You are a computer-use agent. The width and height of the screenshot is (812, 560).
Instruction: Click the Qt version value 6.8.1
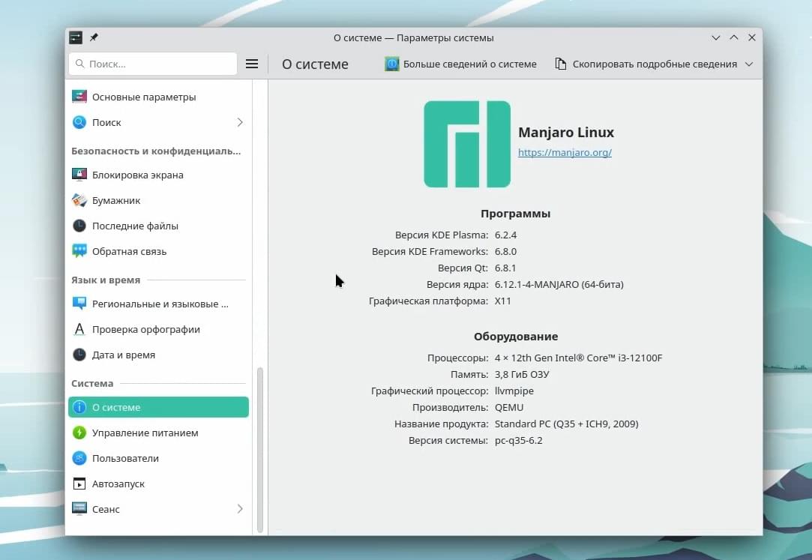[505, 268]
